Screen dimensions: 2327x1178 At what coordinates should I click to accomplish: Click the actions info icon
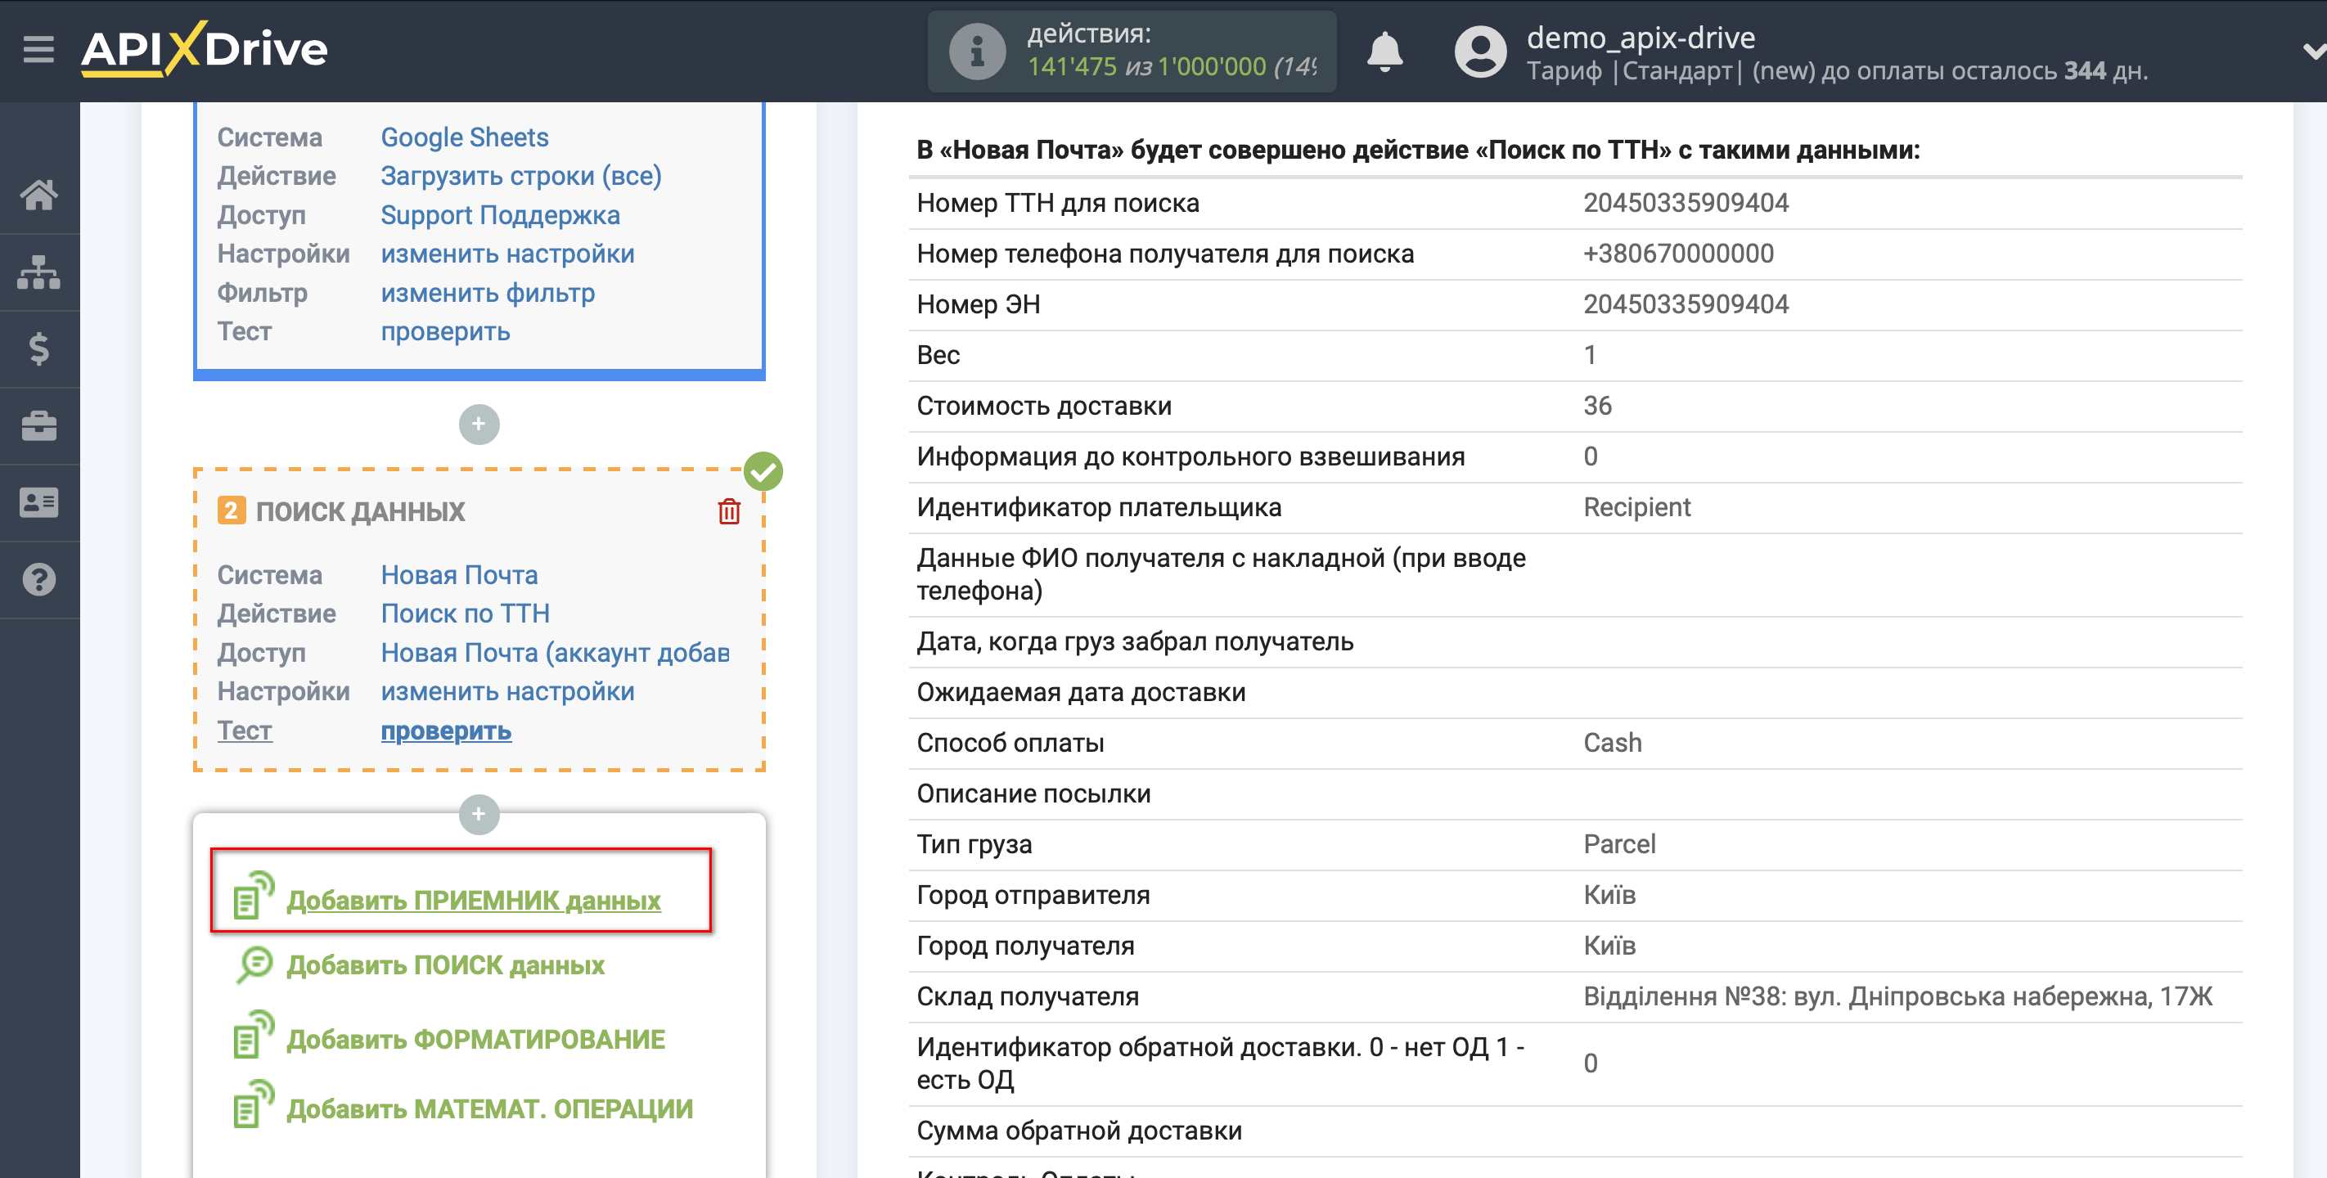click(976, 52)
